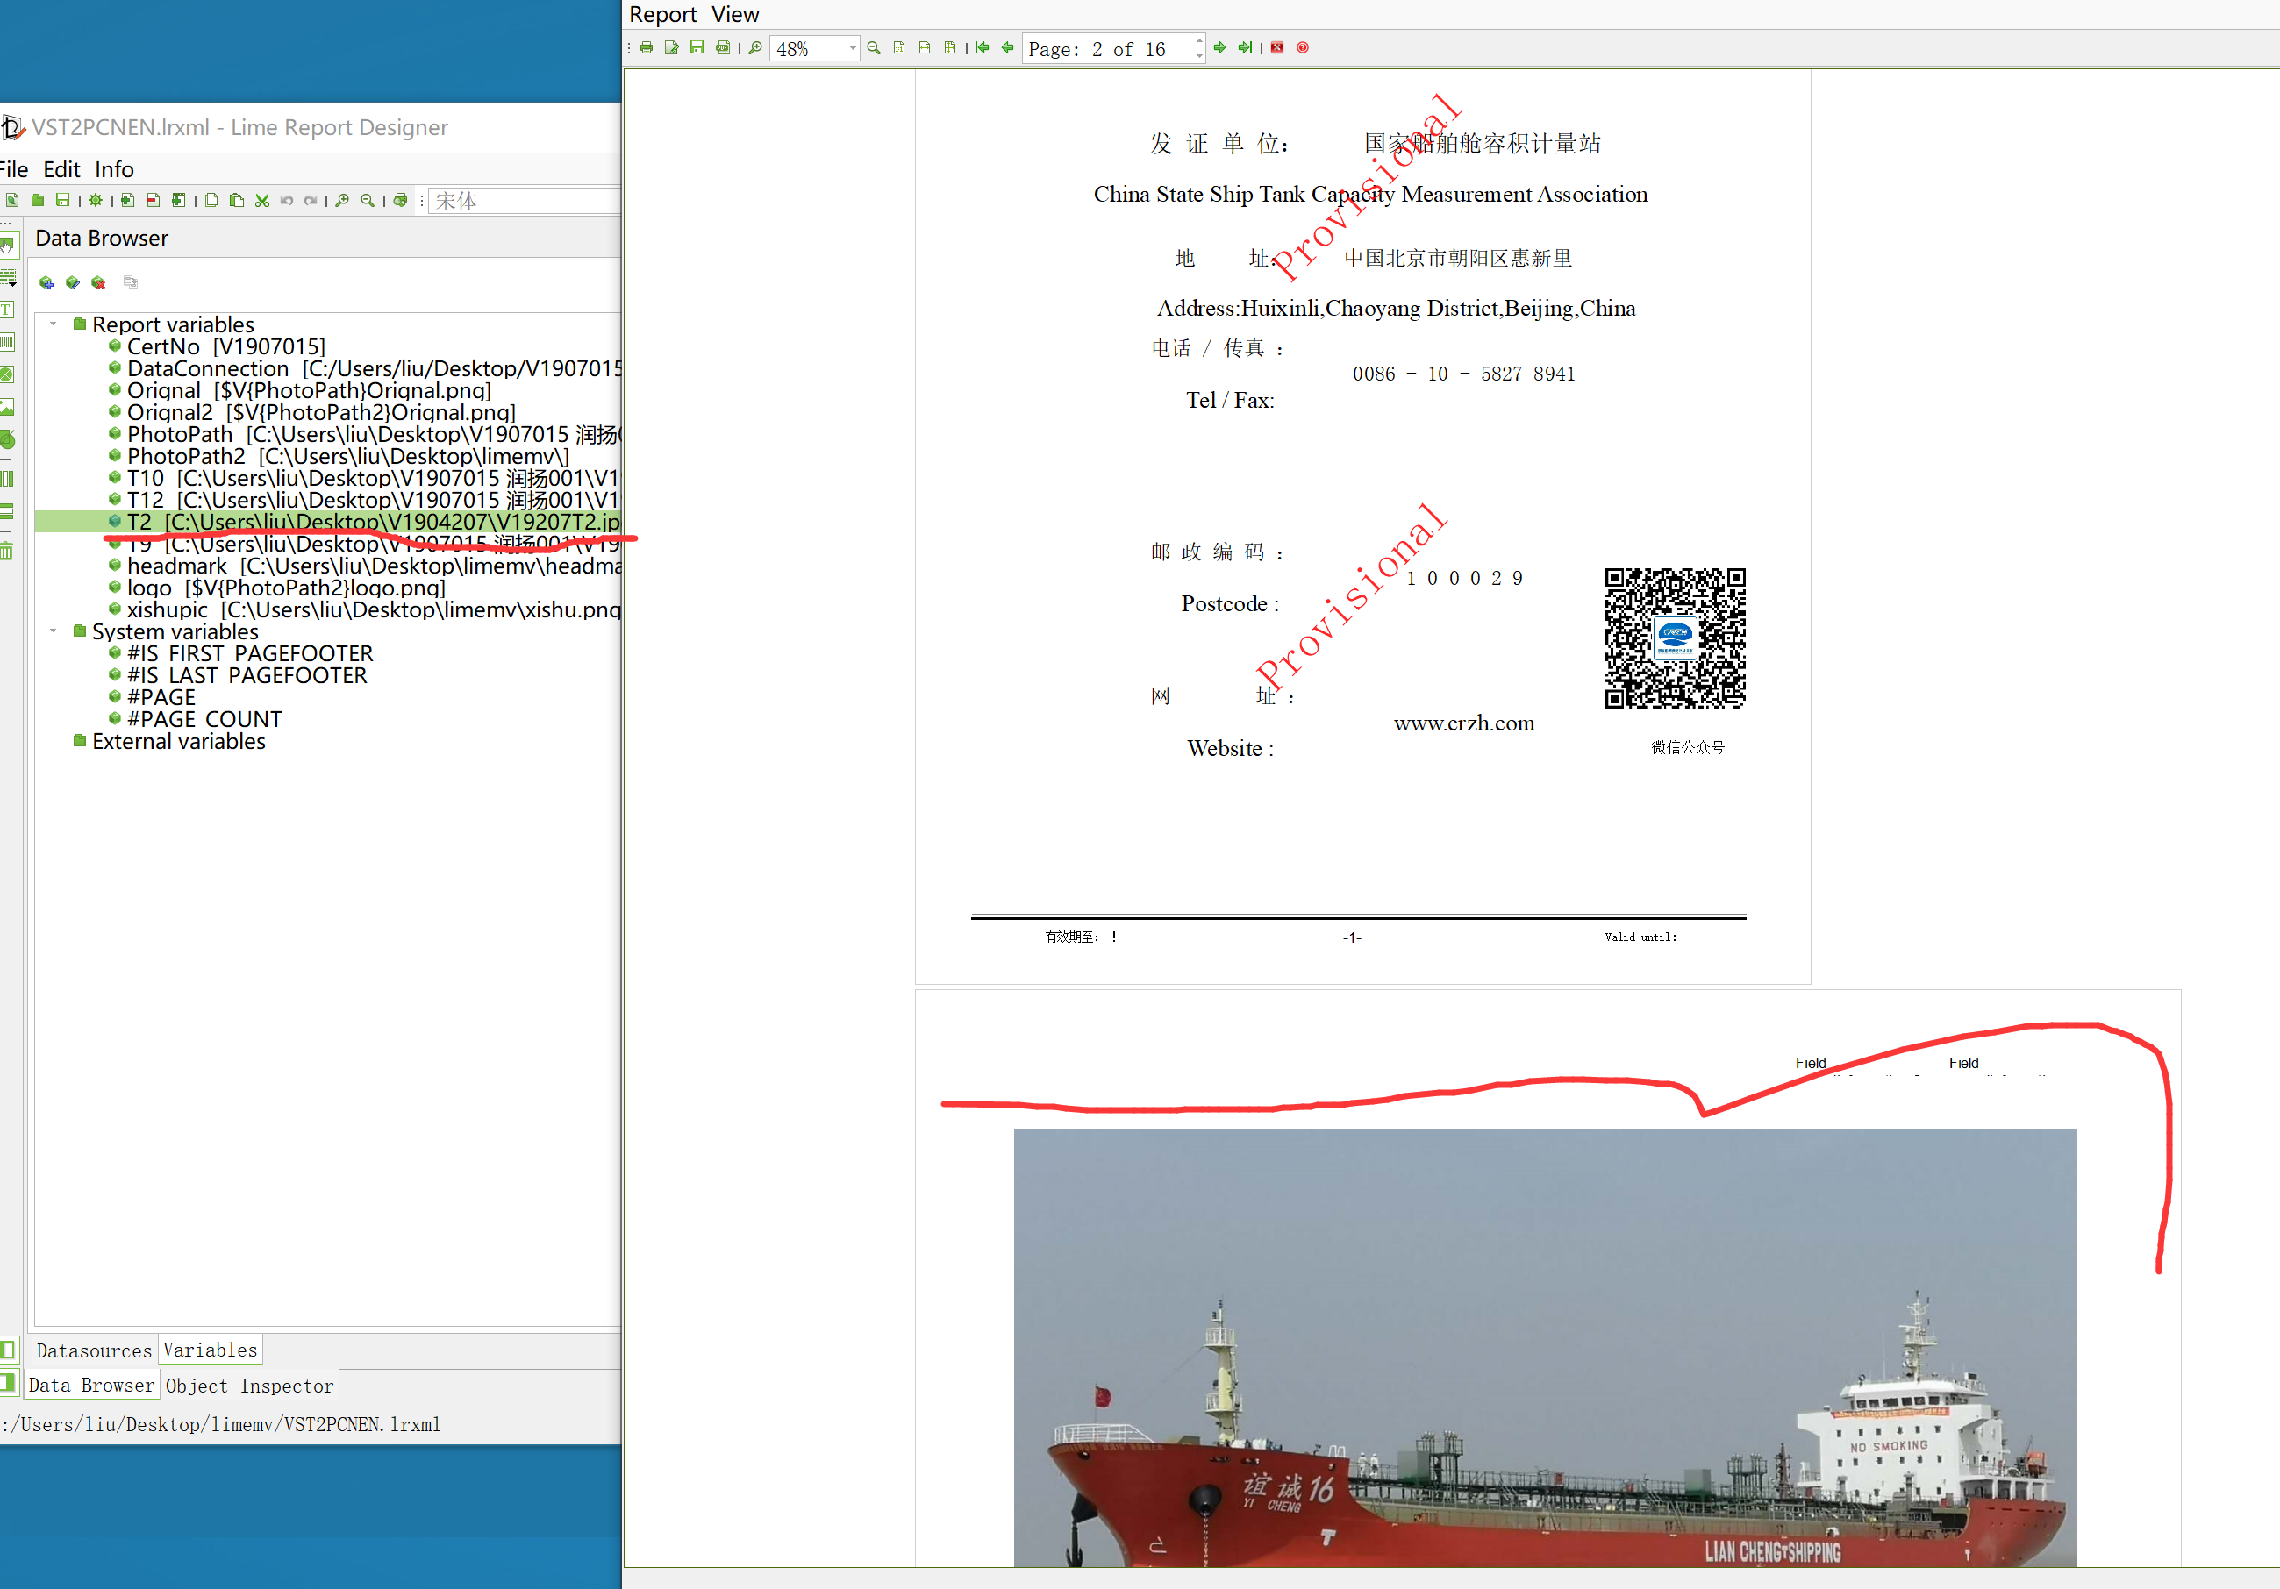Collapse the Report variables tree node
Screen dimensions: 2280x1589
[x=53, y=324]
